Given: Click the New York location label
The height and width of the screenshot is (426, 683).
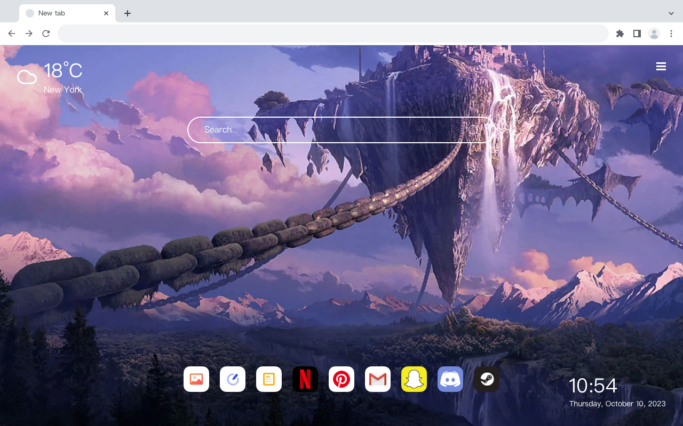Looking at the screenshot, I should 63,89.
